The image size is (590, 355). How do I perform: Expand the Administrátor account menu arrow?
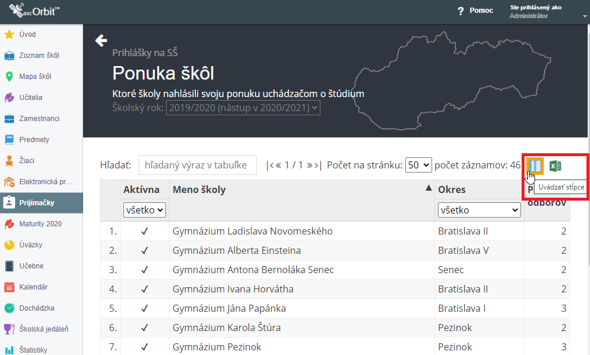[585, 16]
